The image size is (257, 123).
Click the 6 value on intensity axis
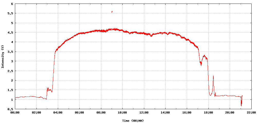pos(12,4)
